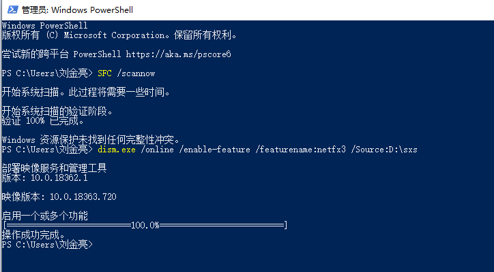
Task: Open the https://aka.ms/pscore6 link
Action: click(179, 54)
